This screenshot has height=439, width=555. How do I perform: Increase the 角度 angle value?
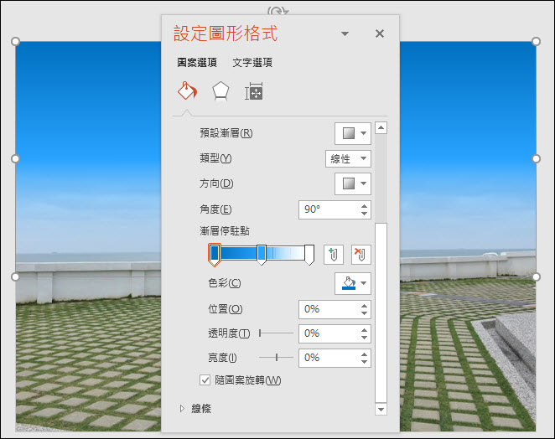364,205
